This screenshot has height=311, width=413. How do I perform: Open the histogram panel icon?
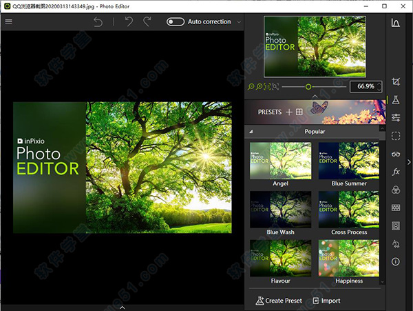(395, 23)
